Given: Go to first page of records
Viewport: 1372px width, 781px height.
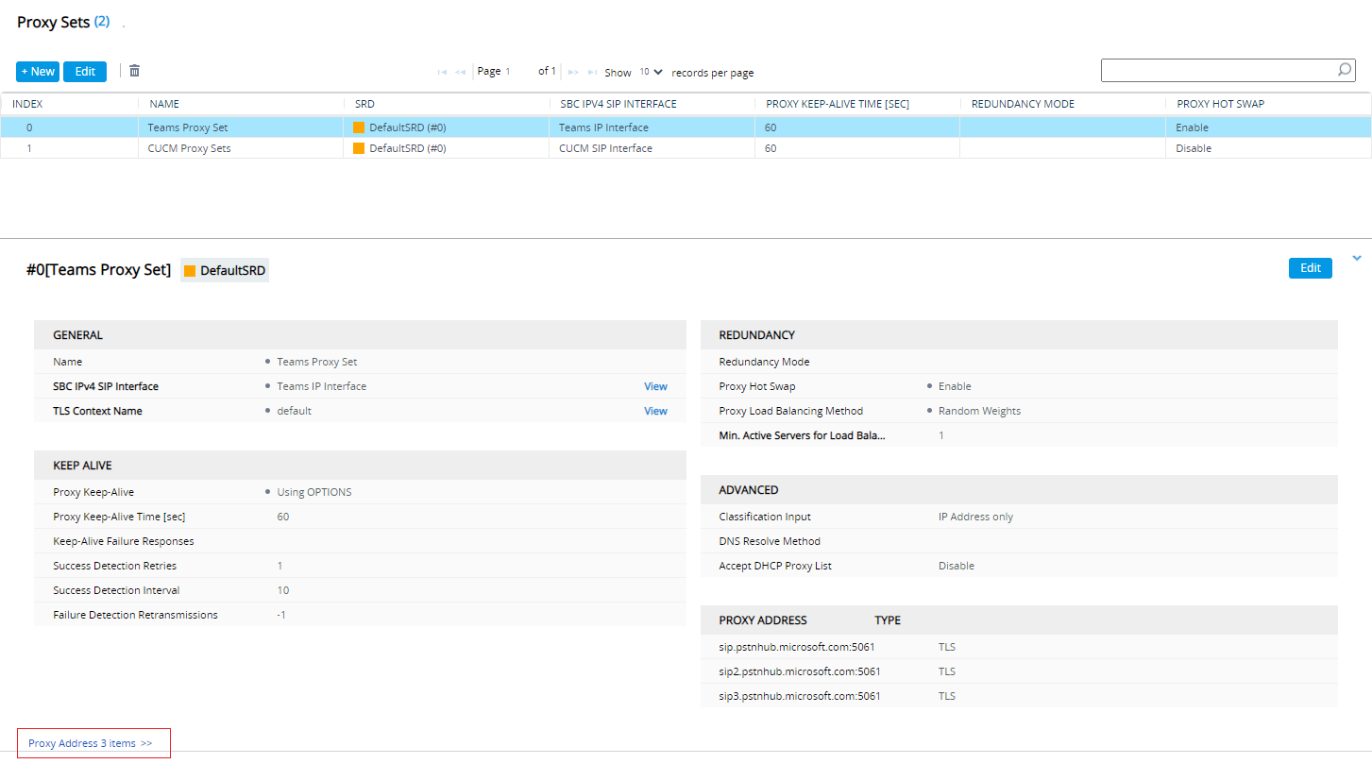Looking at the screenshot, I should click(442, 72).
